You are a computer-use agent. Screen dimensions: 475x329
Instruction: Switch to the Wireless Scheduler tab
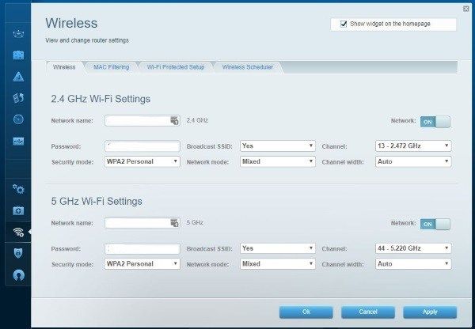[247, 67]
